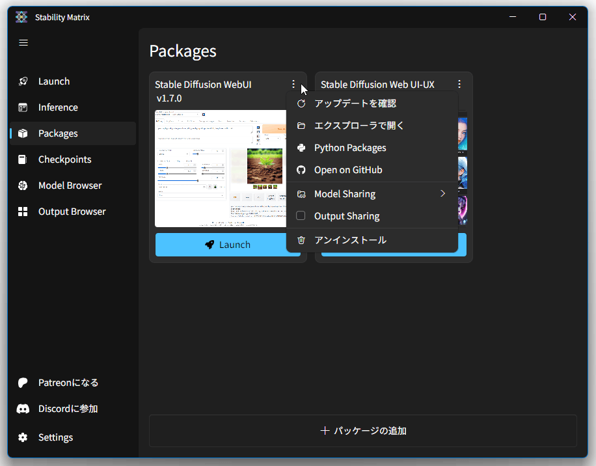This screenshot has height=466, width=596.
Task: Open the Output Browser page
Action: (x=73, y=212)
